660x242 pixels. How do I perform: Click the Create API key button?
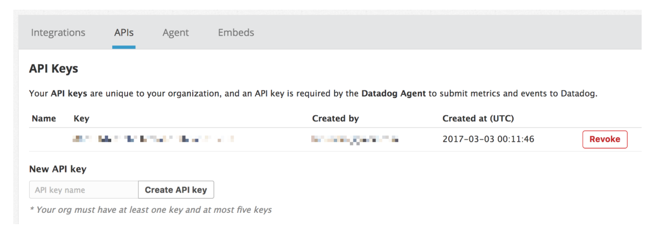point(176,190)
